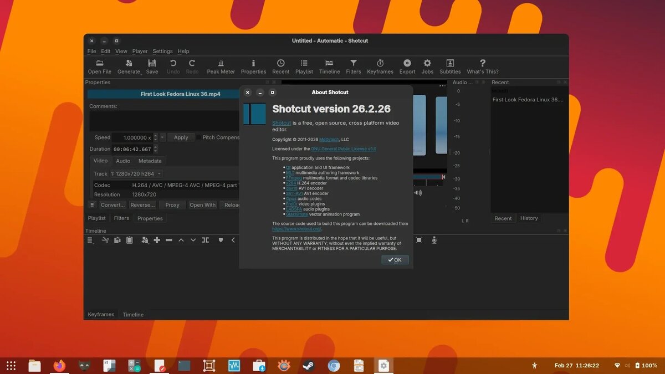665x374 pixels.
Task: Click the timeline Lift up-chevron icon
Action: 181,240
